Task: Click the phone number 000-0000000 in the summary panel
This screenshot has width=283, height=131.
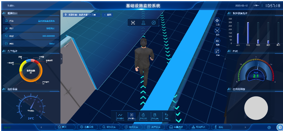Action: pos(49,36)
